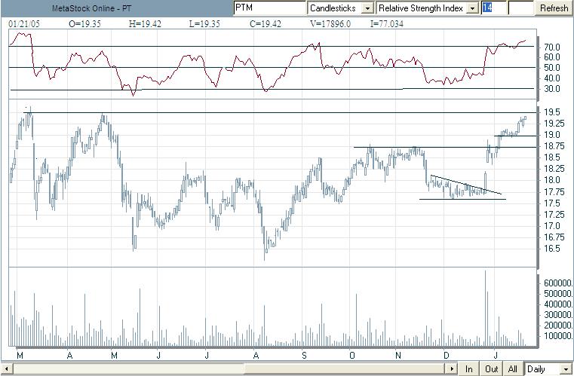This screenshot has width=574, height=376.
Task: Click the MetaStock Online - PT title
Action: (91, 8)
